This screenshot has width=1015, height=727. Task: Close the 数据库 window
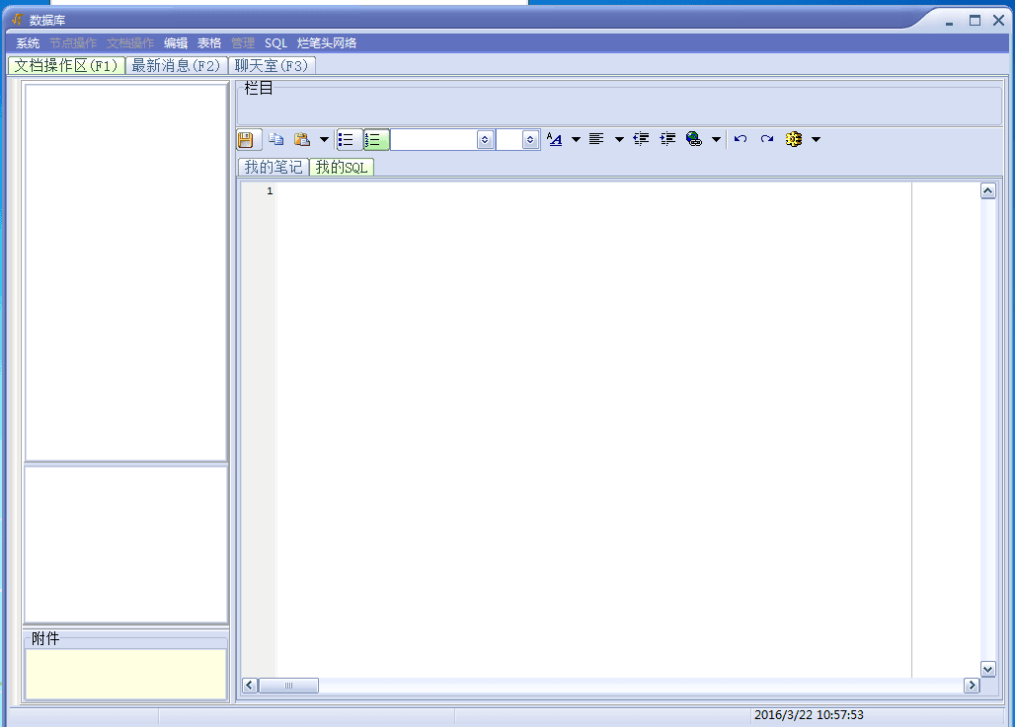998,21
